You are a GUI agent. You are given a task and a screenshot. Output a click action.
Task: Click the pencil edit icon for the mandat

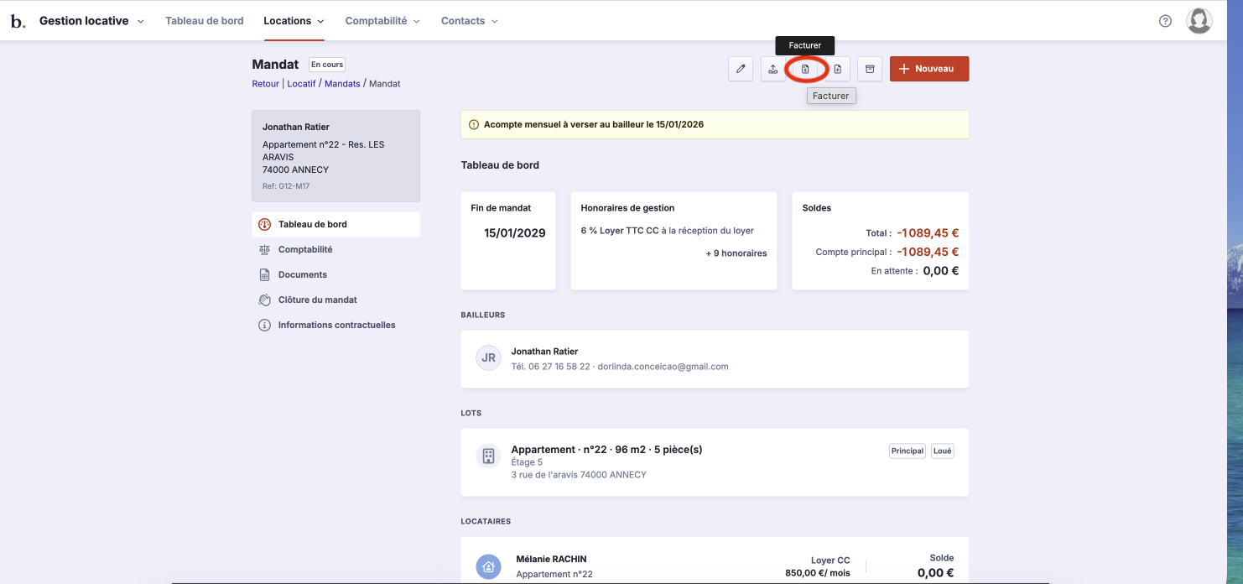click(740, 69)
